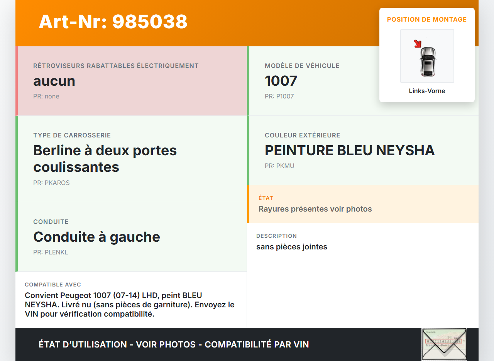494x361 pixels.
Task: Click TYPE DE CARROSSERIE label
Action: pos(72,136)
